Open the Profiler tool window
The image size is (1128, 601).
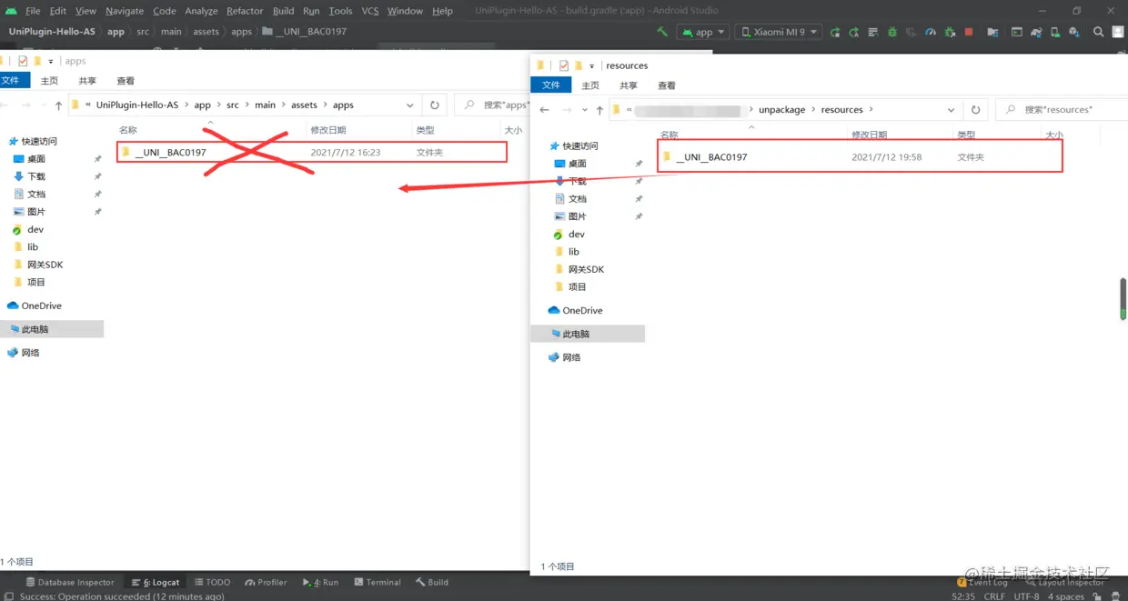[267, 582]
